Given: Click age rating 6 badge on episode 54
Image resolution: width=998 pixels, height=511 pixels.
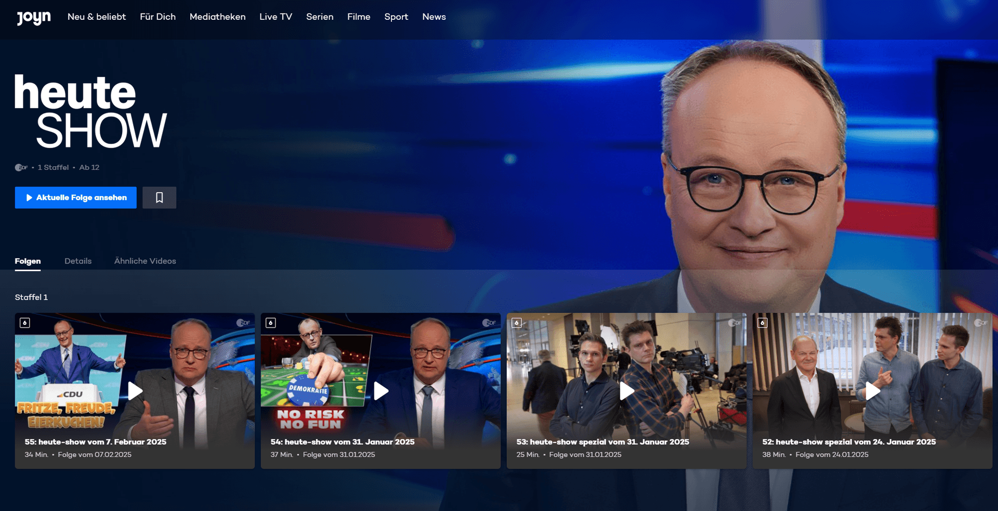Looking at the screenshot, I should point(271,323).
